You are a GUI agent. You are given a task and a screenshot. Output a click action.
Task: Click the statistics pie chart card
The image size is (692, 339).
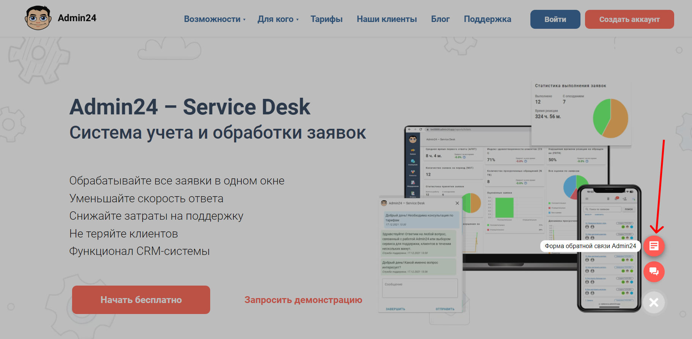(x=581, y=113)
